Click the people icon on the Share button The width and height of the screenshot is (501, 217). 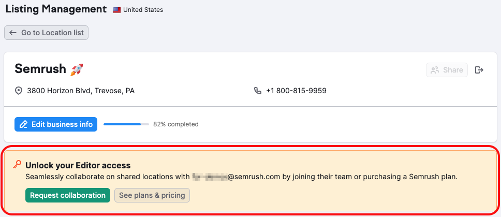pyautogui.click(x=435, y=70)
